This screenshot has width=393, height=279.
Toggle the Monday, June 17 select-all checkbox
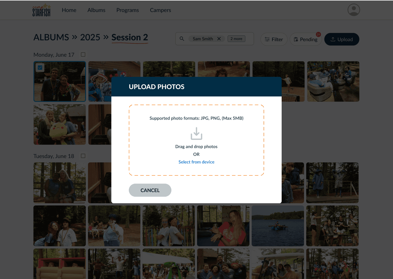pos(83,54)
